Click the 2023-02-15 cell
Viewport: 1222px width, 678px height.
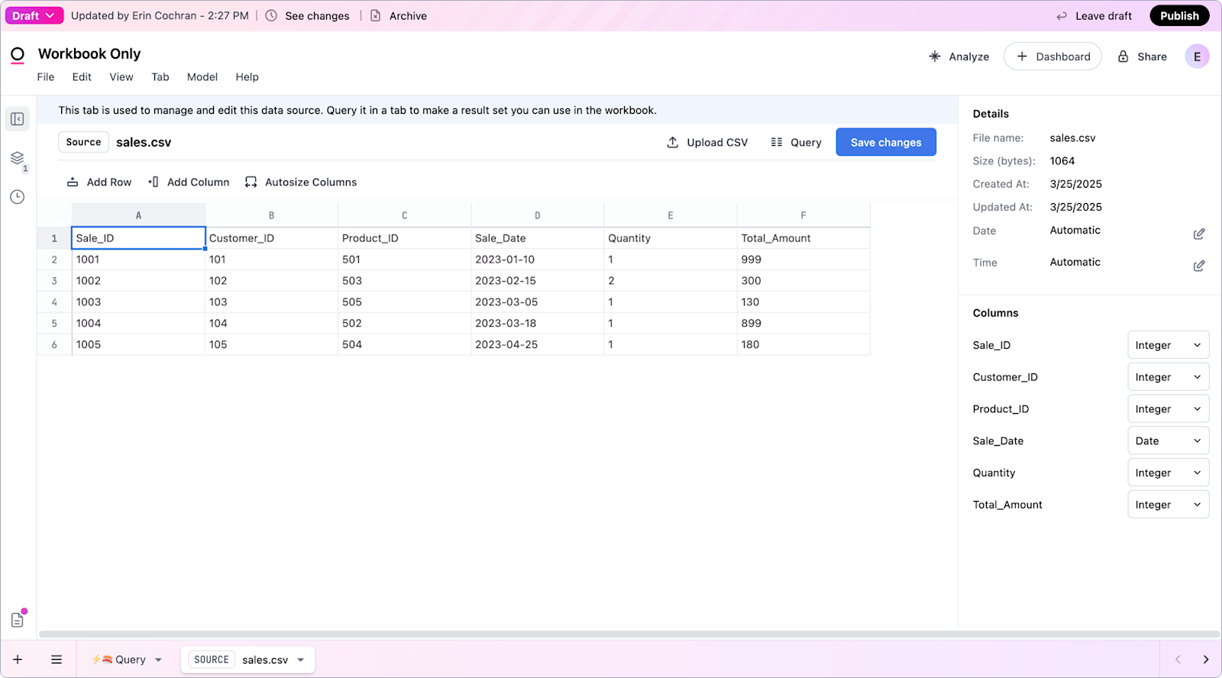538,281
